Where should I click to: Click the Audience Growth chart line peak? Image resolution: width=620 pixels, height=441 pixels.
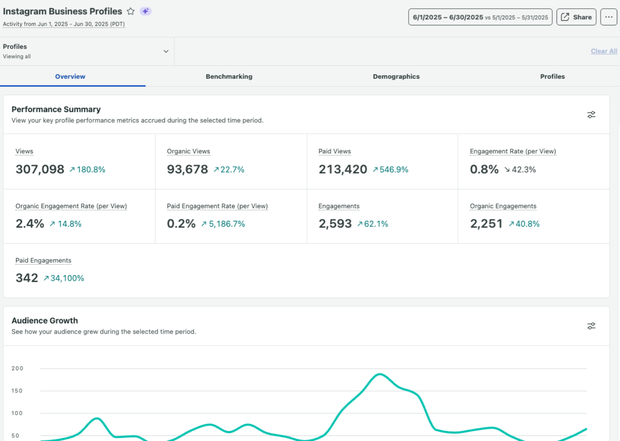(380, 374)
